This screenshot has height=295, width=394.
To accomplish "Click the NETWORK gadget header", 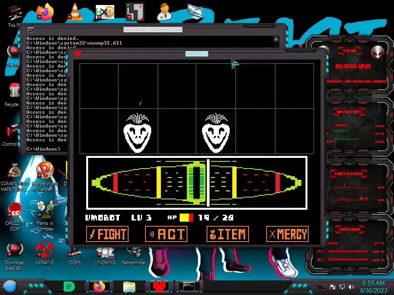I will (x=349, y=173).
